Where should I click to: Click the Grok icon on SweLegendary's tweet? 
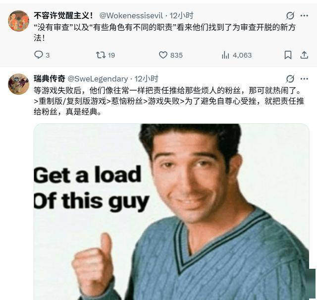click(290, 79)
